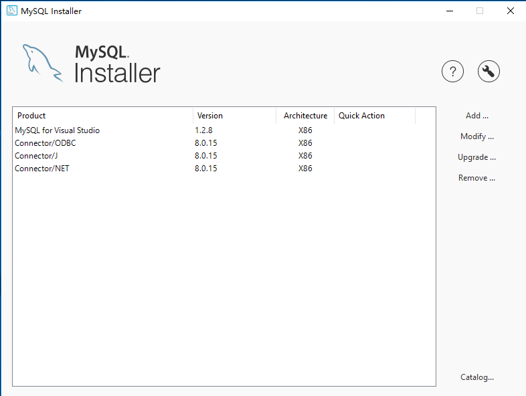This screenshot has height=396, width=526.
Task: Sort by the Version column header
Action: click(x=234, y=116)
